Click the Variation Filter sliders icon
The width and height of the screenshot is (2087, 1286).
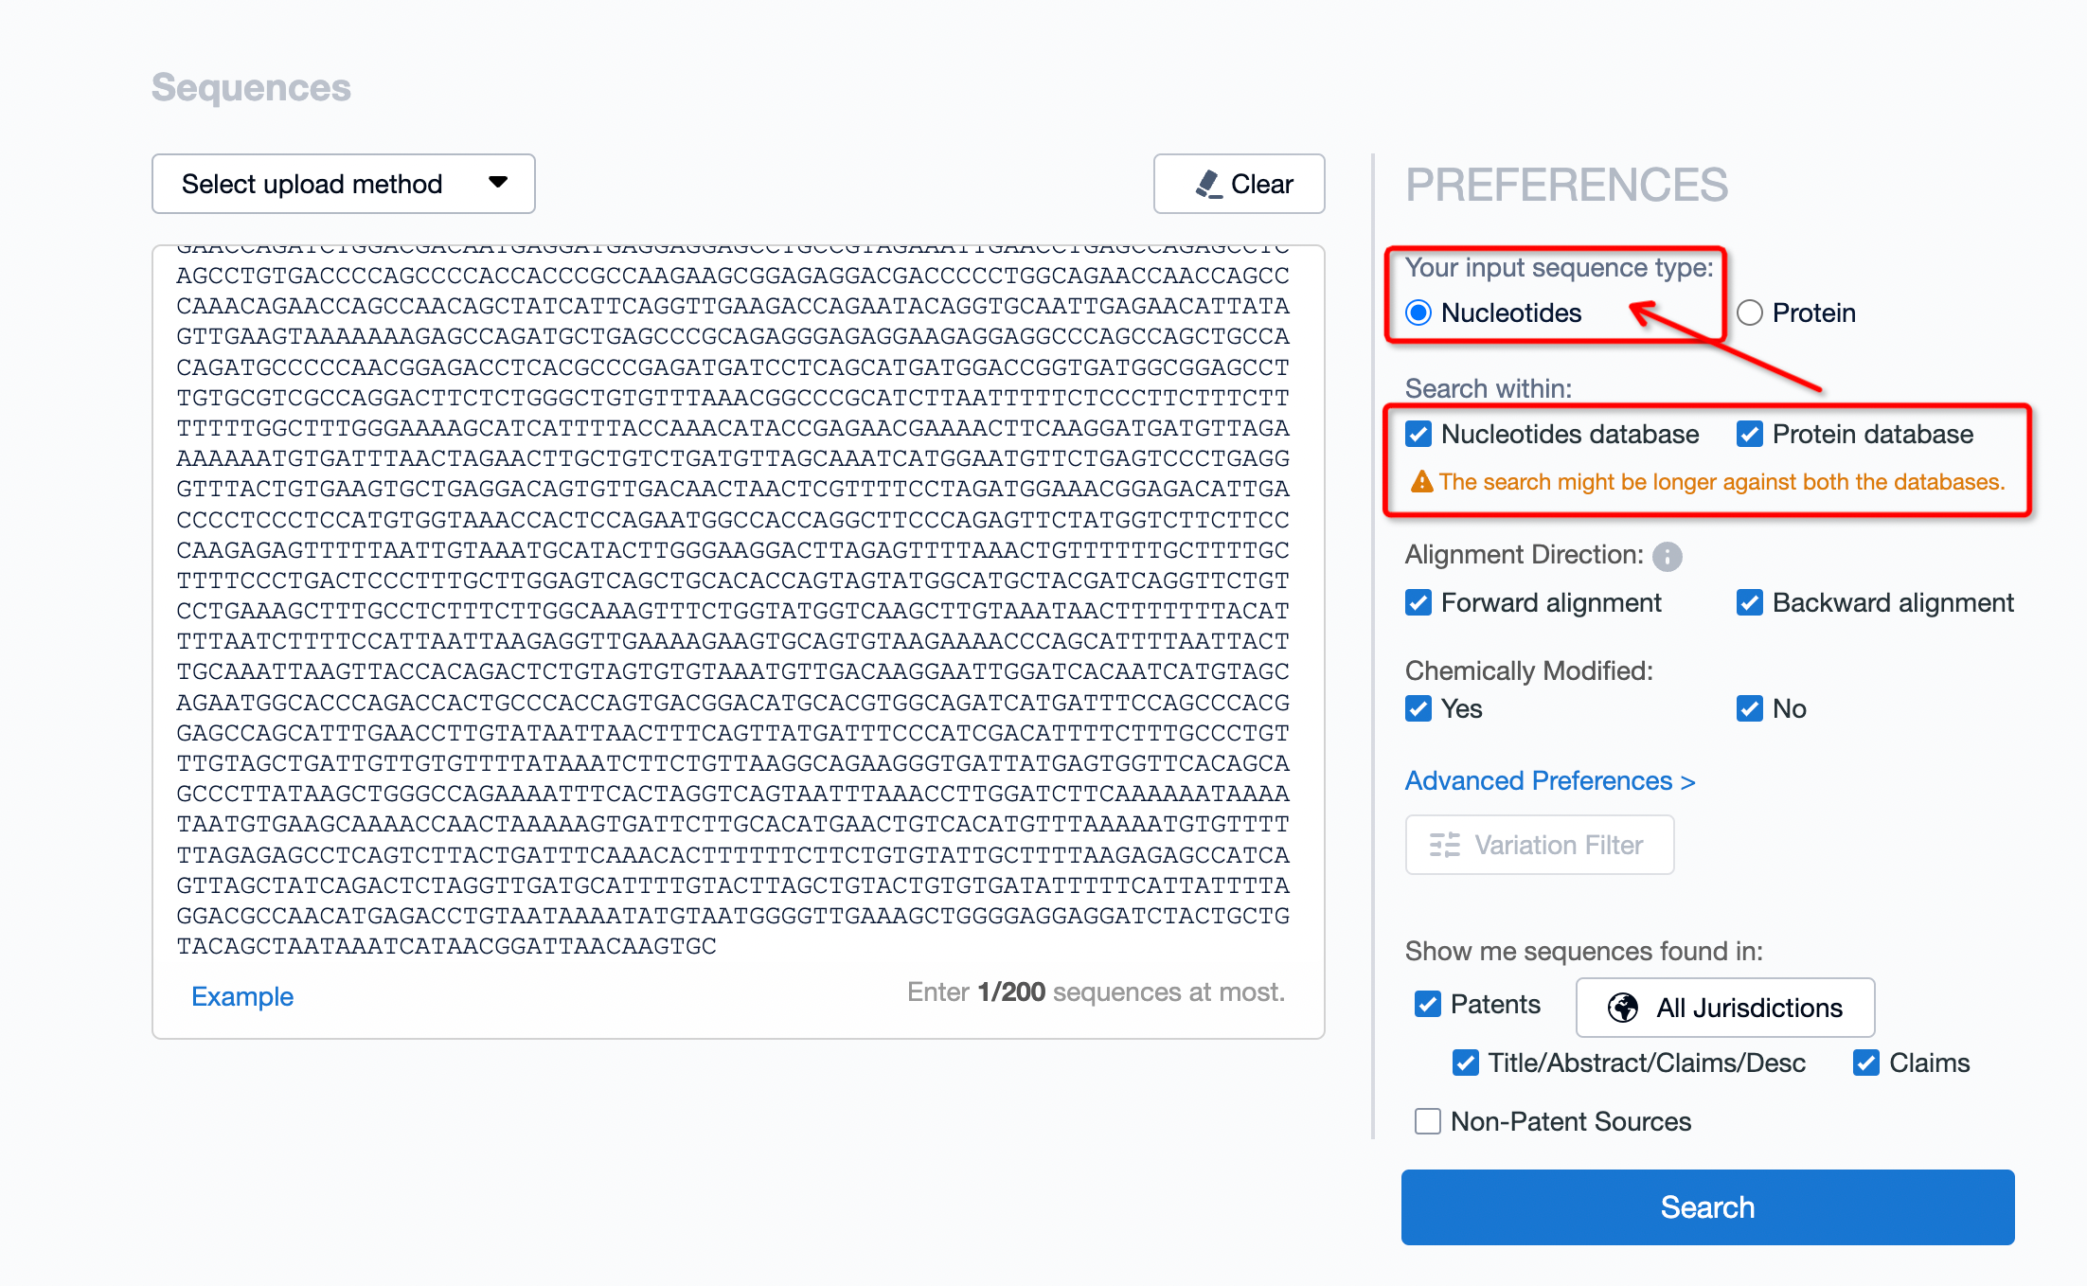tap(1444, 845)
